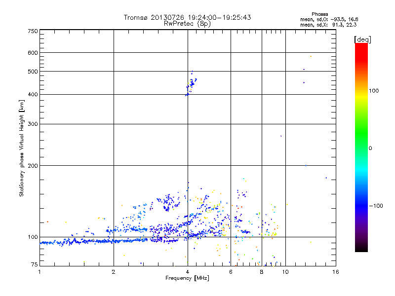The image size is (395, 296).
Task: Click the x-axis label '1'
Action: [x=39, y=272]
